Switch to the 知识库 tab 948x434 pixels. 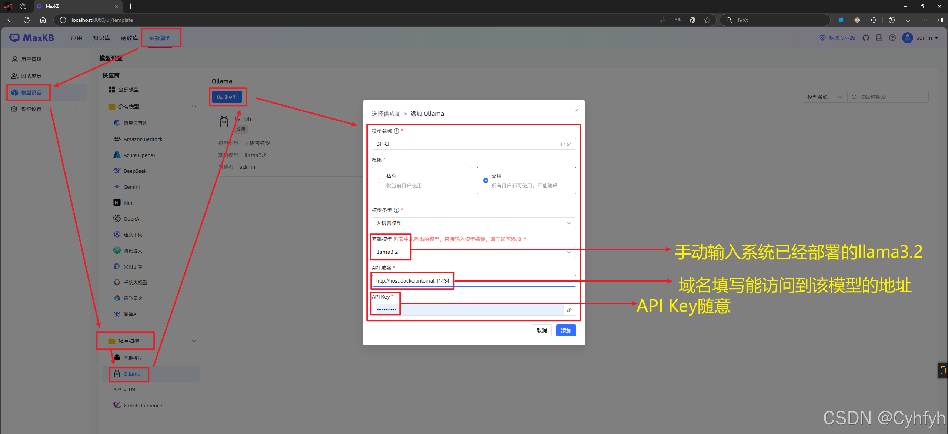[x=101, y=38]
